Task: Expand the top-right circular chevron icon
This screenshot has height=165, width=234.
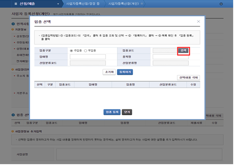Action: (222, 4)
